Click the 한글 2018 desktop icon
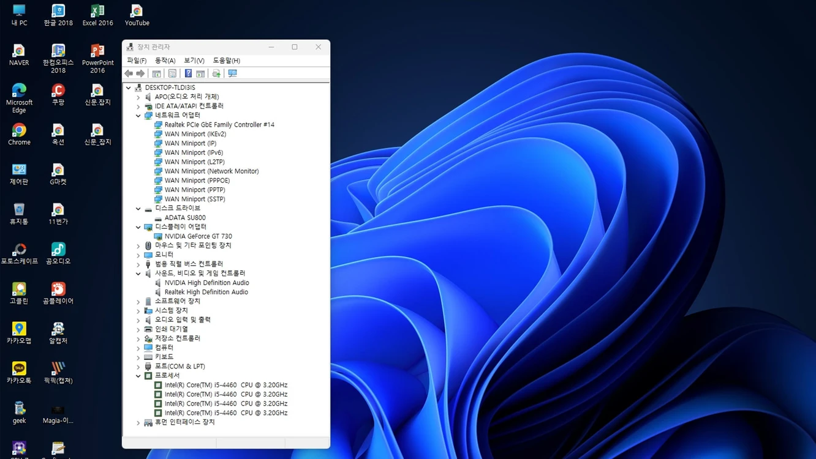 click(x=58, y=15)
